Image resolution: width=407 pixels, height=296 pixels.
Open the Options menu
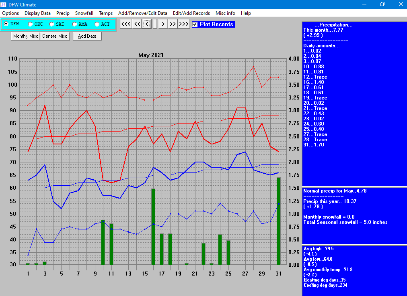10,13
